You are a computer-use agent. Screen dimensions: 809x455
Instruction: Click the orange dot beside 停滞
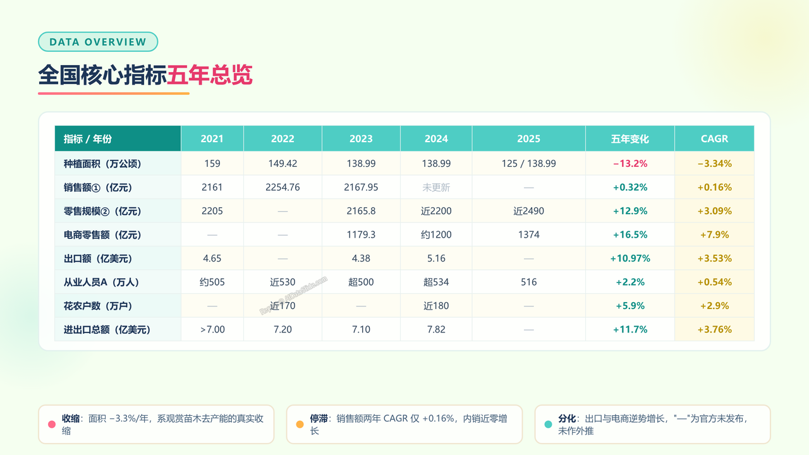click(x=300, y=425)
